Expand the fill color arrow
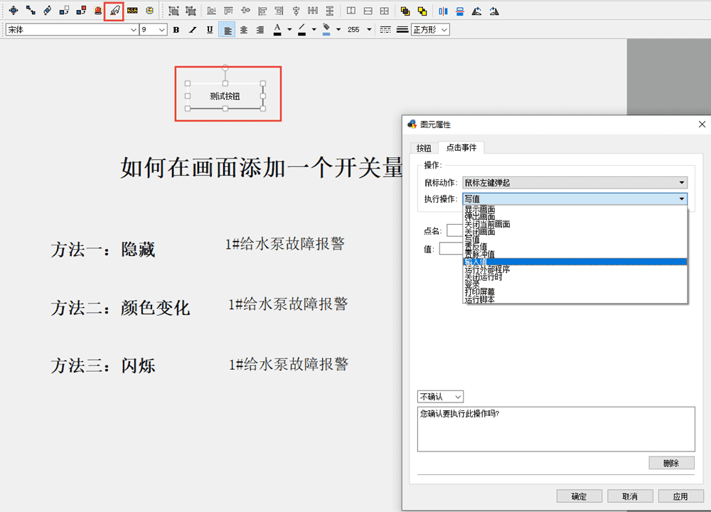Image resolution: width=711 pixels, height=512 pixels. pyautogui.click(x=338, y=29)
